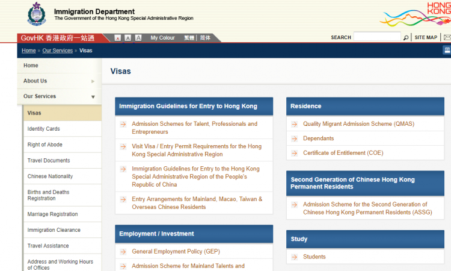Go to the Home sidebar item
The image size is (451, 271).
pos(31,66)
